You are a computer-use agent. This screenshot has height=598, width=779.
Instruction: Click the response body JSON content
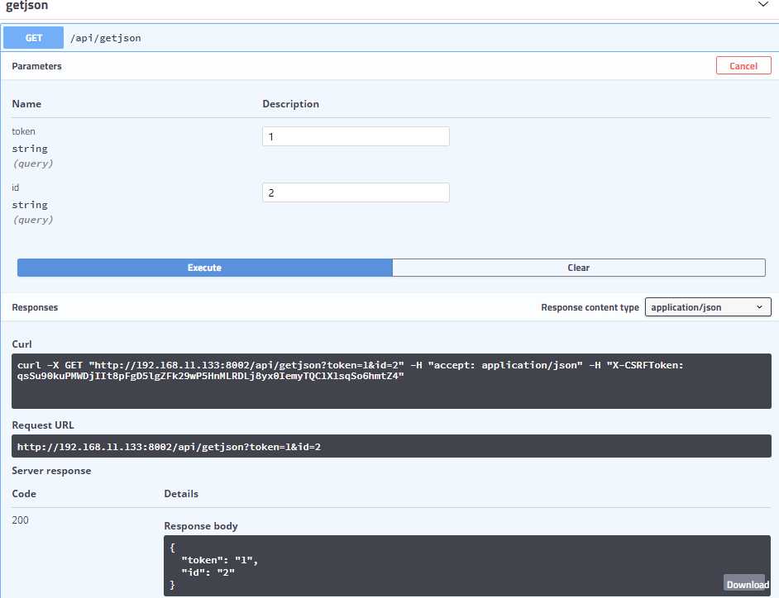[x=467, y=566]
